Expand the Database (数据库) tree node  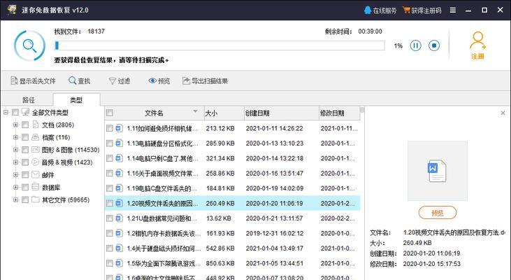tap(15, 188)
